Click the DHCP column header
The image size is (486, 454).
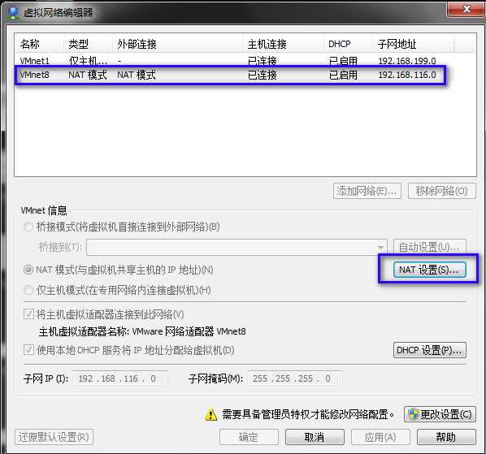tap(348, 44)
